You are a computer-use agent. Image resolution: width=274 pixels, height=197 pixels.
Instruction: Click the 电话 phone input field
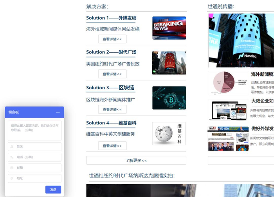pyautogui.click(x=34, y=157)
